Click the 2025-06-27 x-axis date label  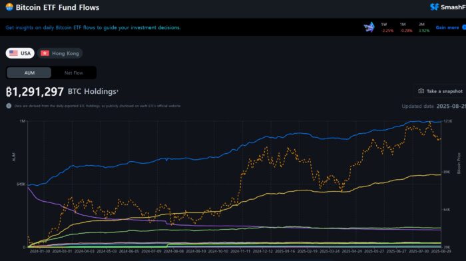tap(397, 251)
